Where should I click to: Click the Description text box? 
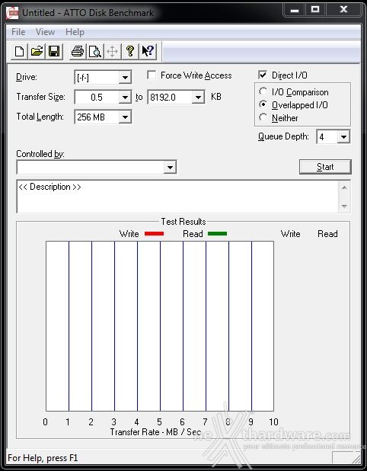pyautogui.click(x=177, y=197)
